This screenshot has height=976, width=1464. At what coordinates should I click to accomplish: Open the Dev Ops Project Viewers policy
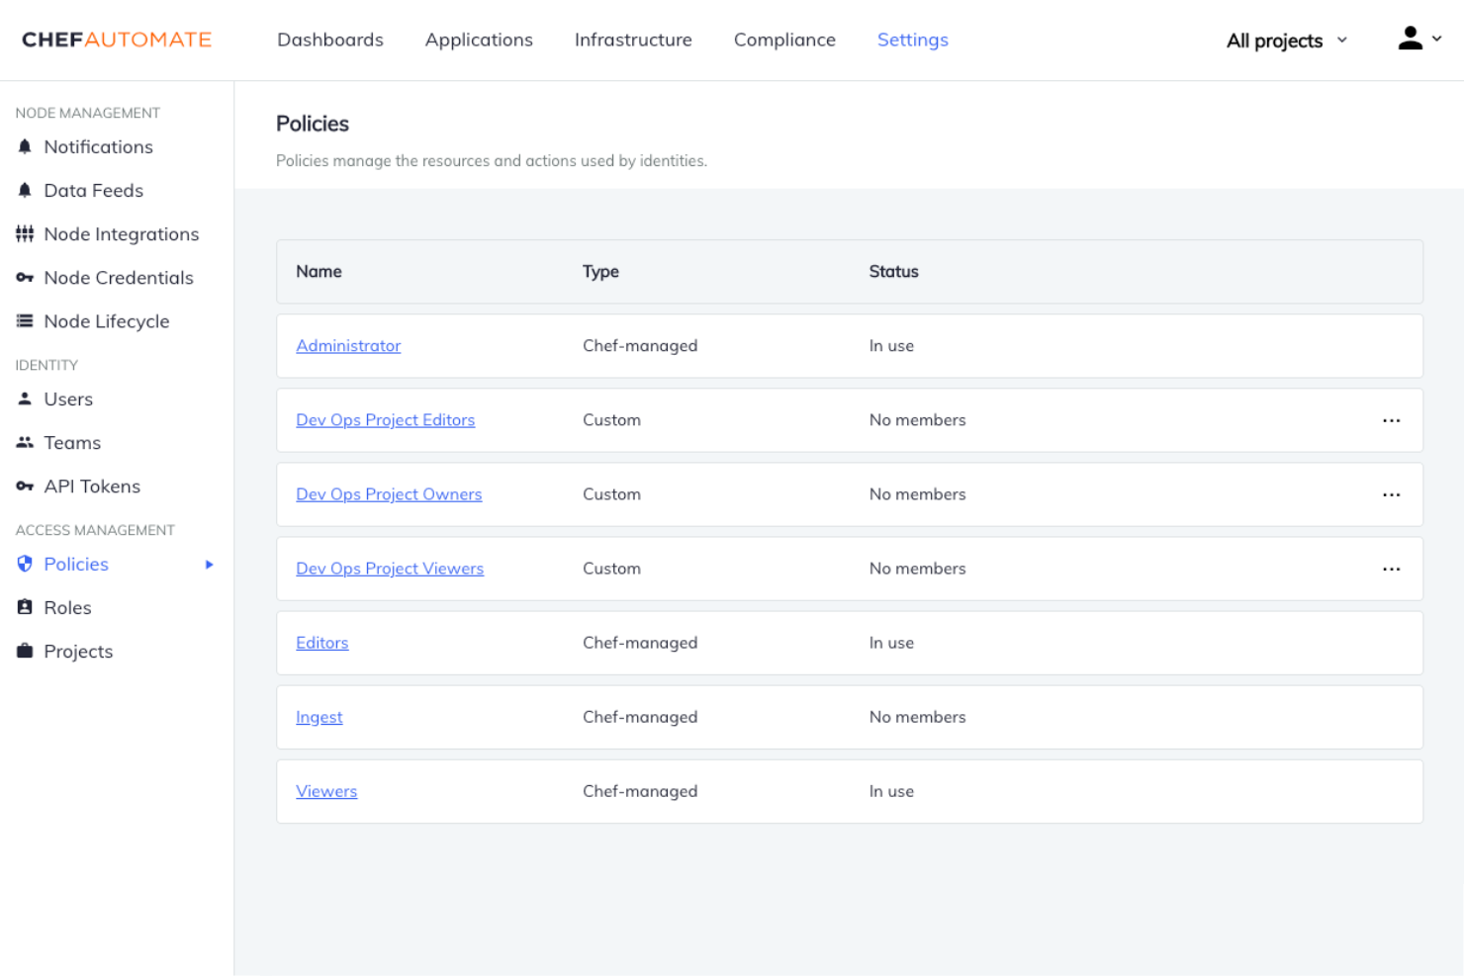[390, 569]
